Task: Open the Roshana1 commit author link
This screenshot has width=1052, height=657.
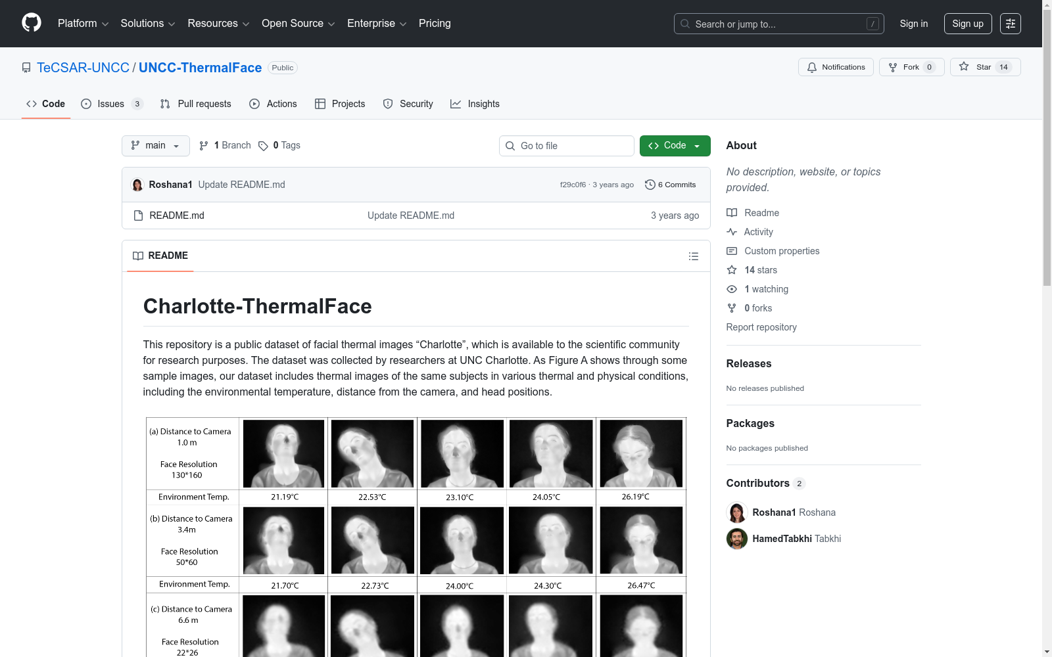Action: click(170, 185)
